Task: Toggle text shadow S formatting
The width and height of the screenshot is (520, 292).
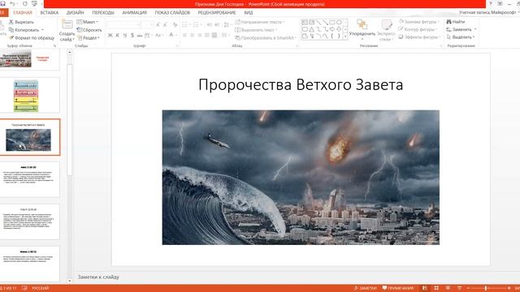Action: click(x=132, y=35)
